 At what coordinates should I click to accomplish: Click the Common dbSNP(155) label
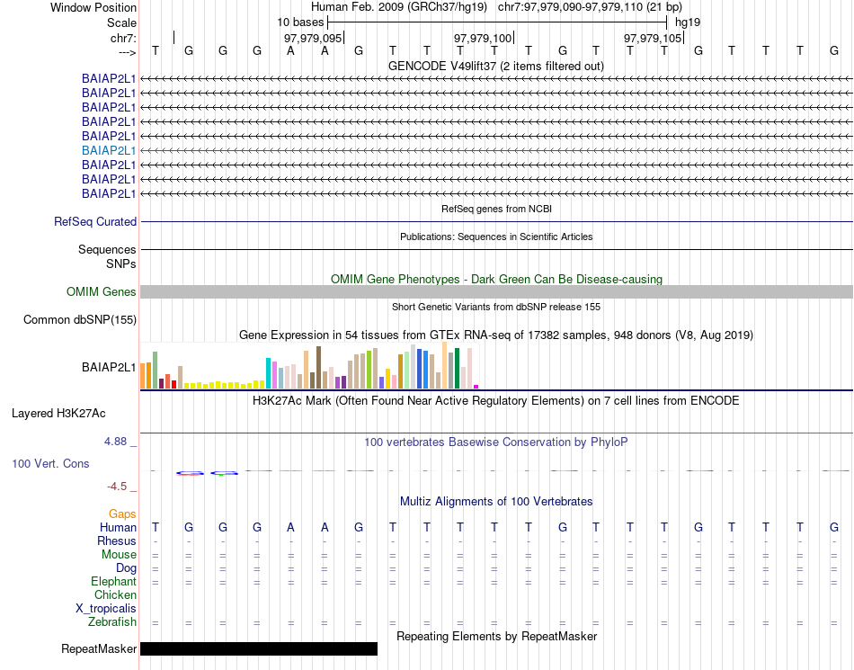(x=79, y=320)
